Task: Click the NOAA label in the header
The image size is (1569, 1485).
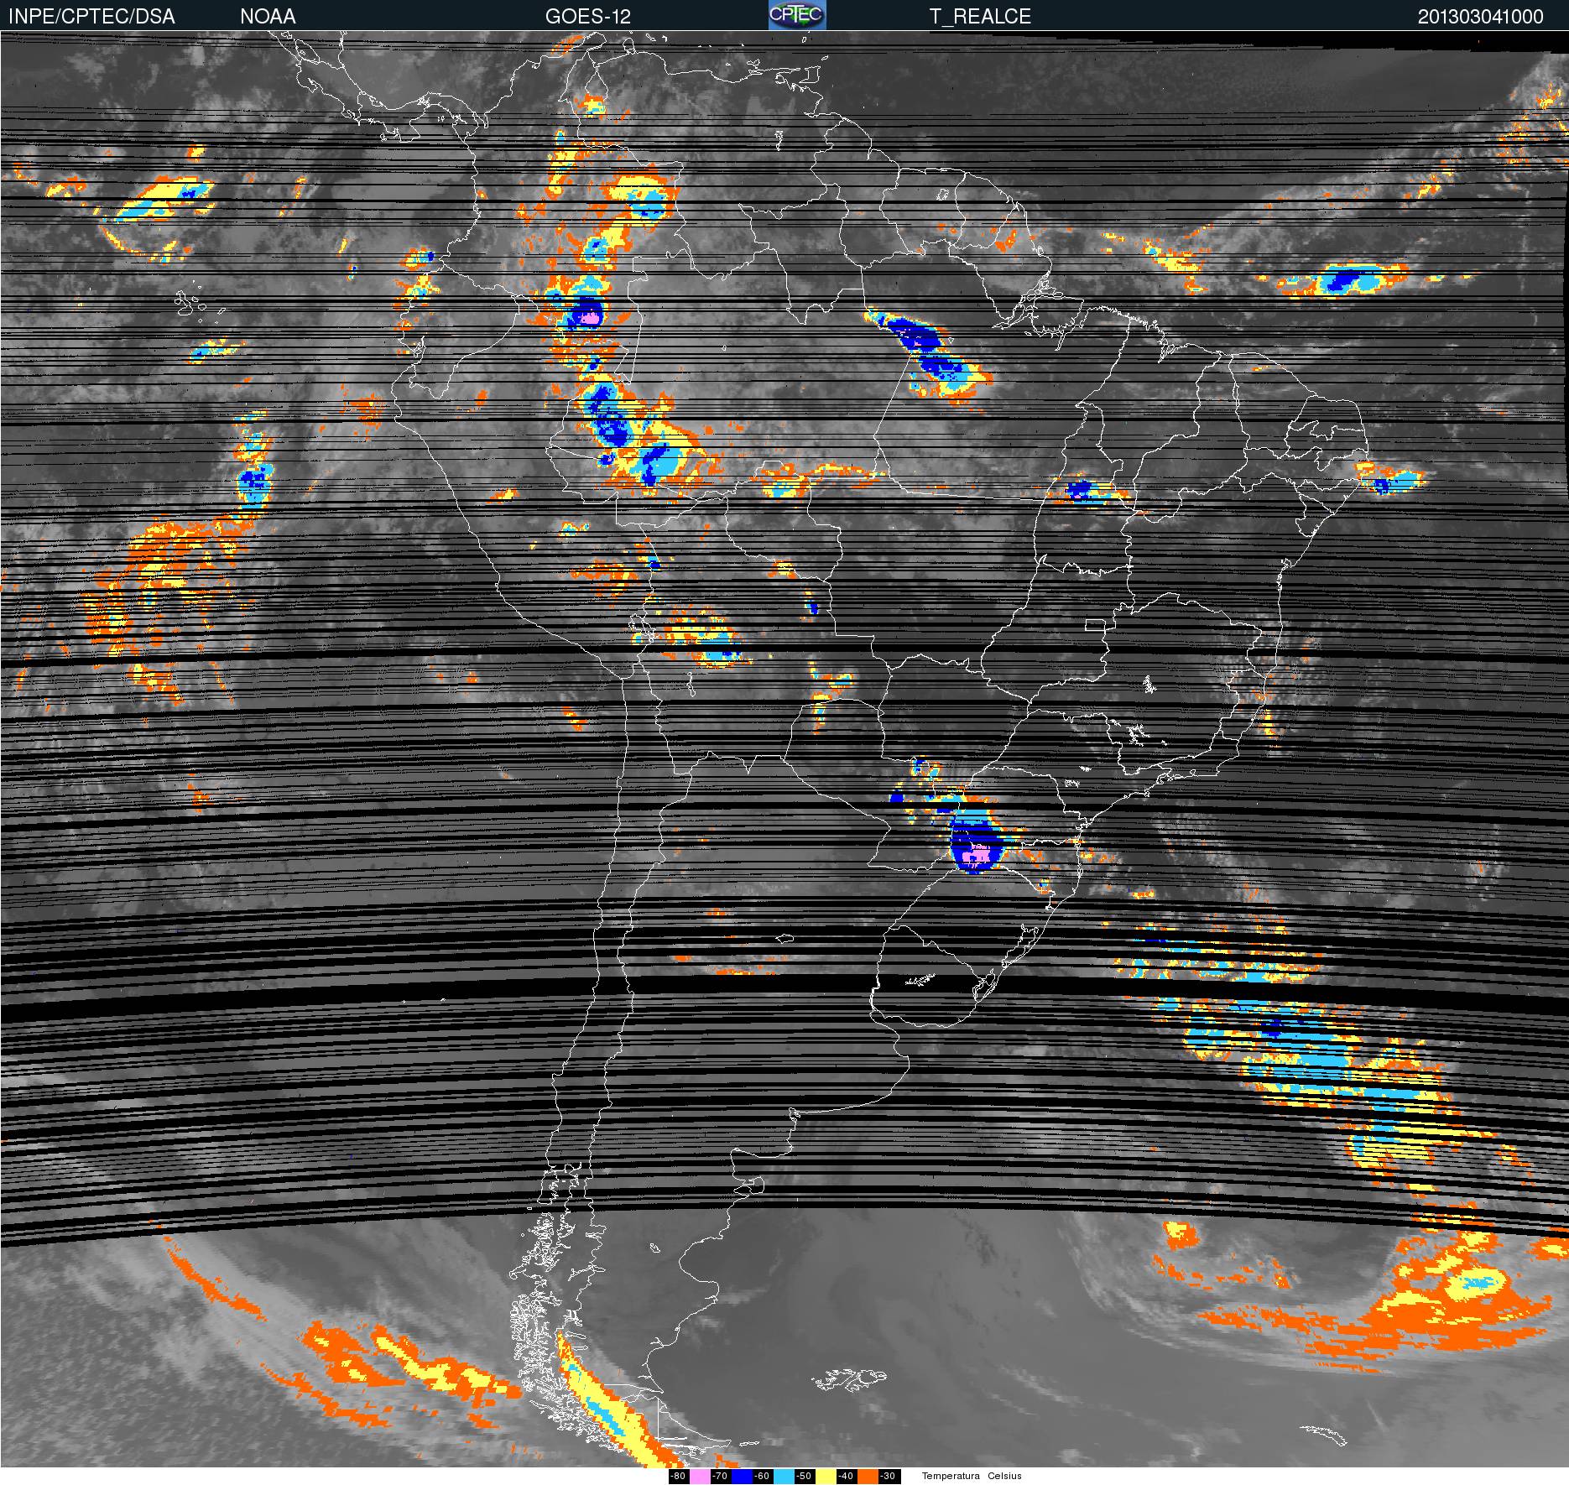Action: [x=268, y=17]
